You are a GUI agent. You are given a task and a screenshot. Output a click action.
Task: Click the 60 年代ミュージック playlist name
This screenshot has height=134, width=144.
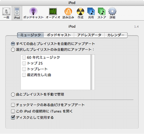[x=43, y=57]
